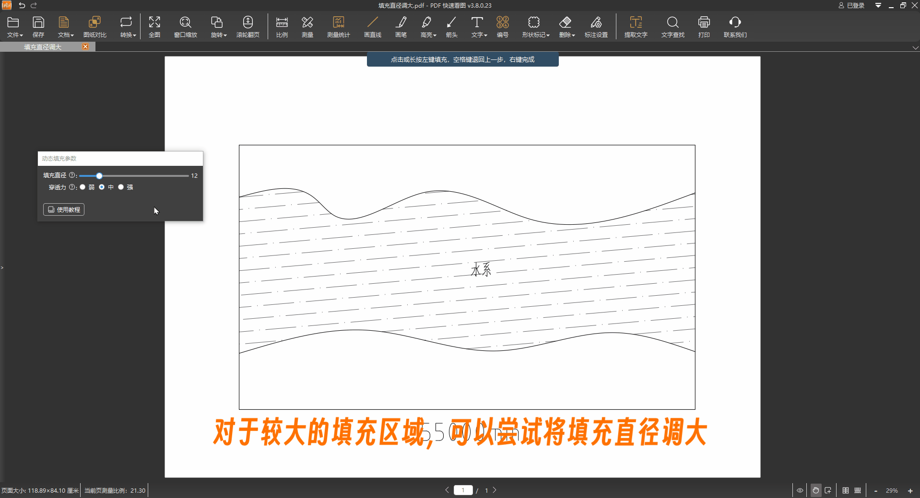
Task: Switch to the 填充直径调大 document tab
Action: (43, 47)
